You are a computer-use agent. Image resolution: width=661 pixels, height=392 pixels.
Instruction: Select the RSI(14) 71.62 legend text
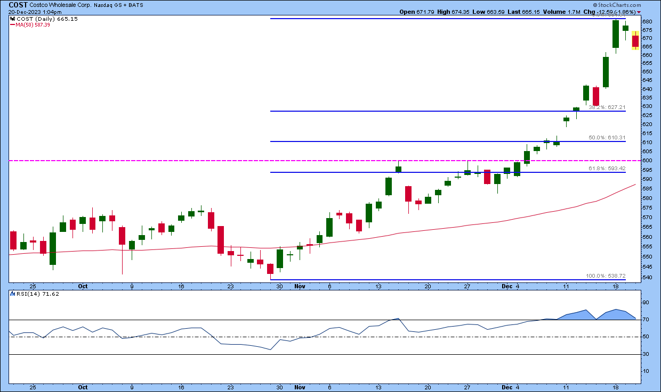(37, 293)
